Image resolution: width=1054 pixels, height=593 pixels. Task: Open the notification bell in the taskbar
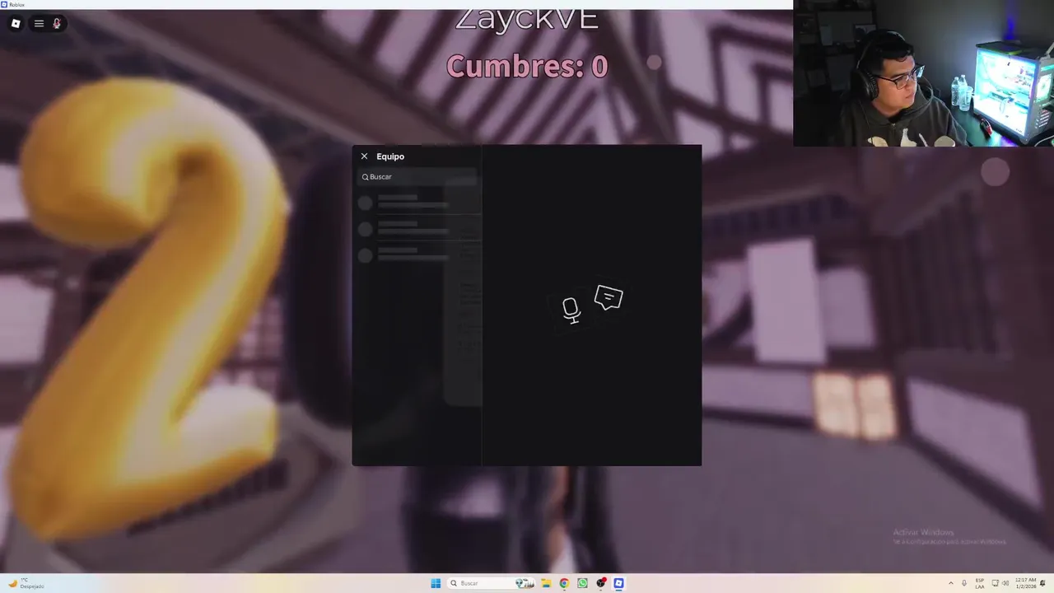(1043, 583)
